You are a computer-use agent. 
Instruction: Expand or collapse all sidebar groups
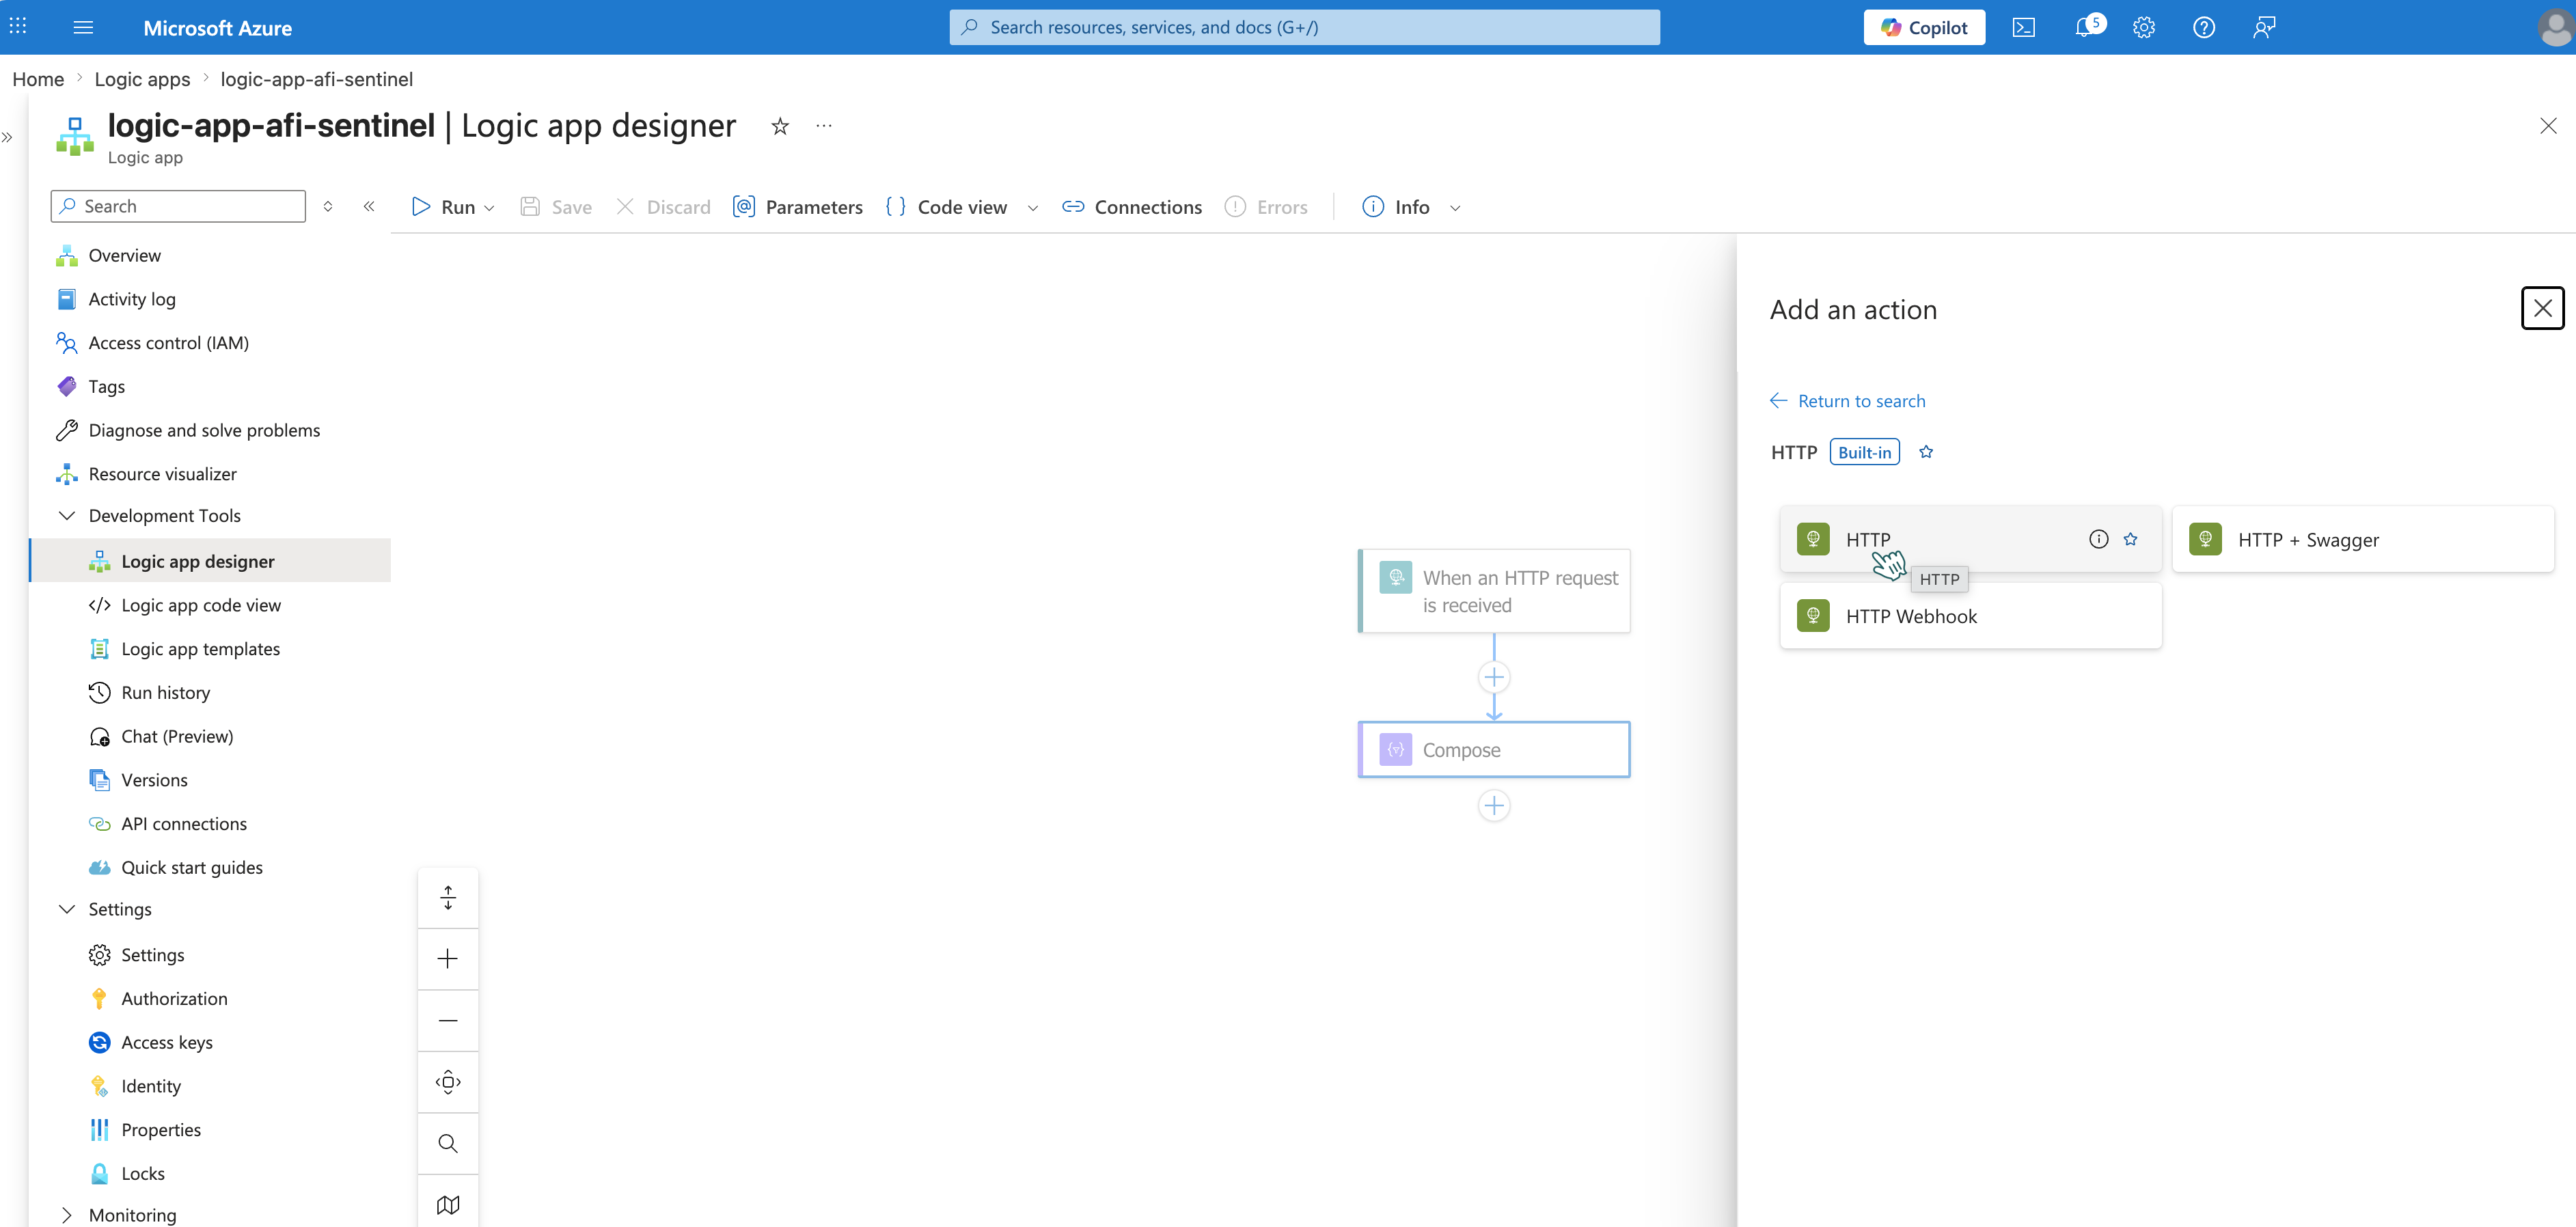327,206
